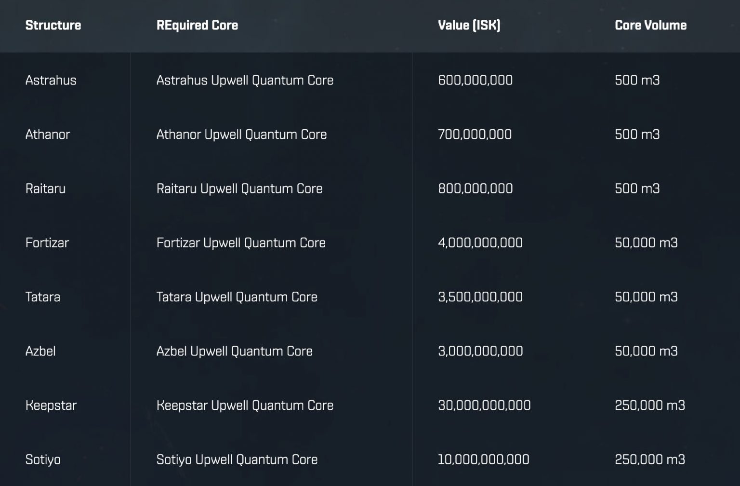Click the 30,000,000,000 Keepstar core value
Image resolution: width=740 pixels, height=486 pixels.
(484, 405)
